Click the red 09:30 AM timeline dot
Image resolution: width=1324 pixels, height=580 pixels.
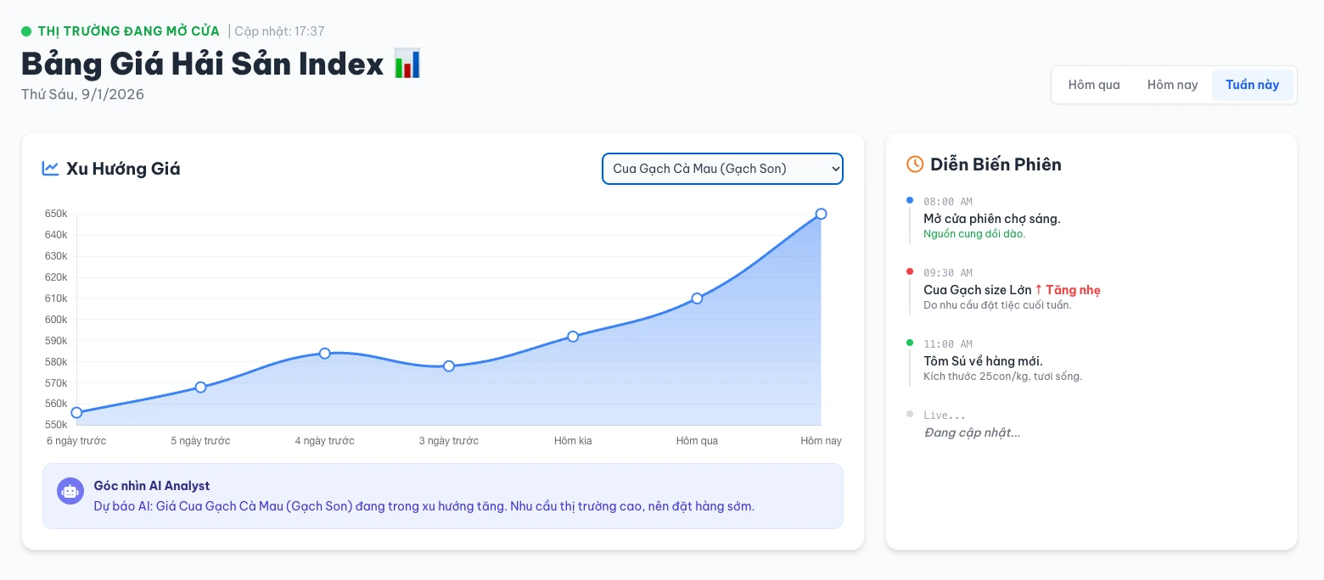tap(910, 271)
